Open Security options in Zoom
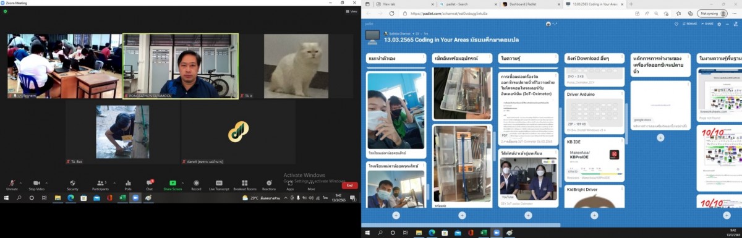This screenshot has height=238, width=742. (72, 185)
